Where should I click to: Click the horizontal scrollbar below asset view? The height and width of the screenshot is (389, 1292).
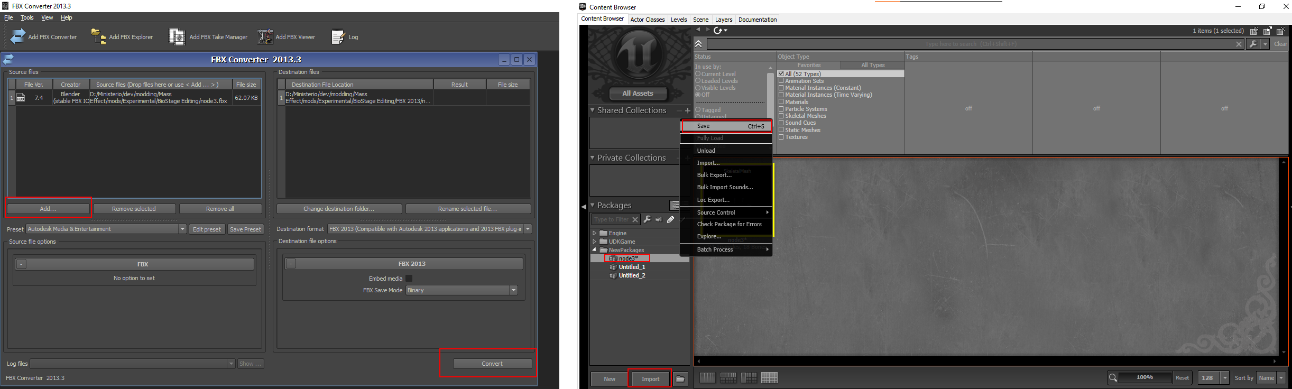(x=987, y=362)
